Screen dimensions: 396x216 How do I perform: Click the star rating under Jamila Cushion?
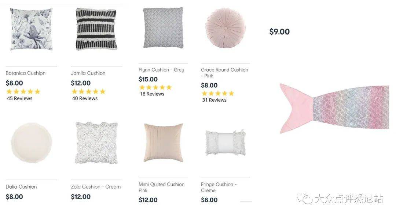click(x=88, y=91)
